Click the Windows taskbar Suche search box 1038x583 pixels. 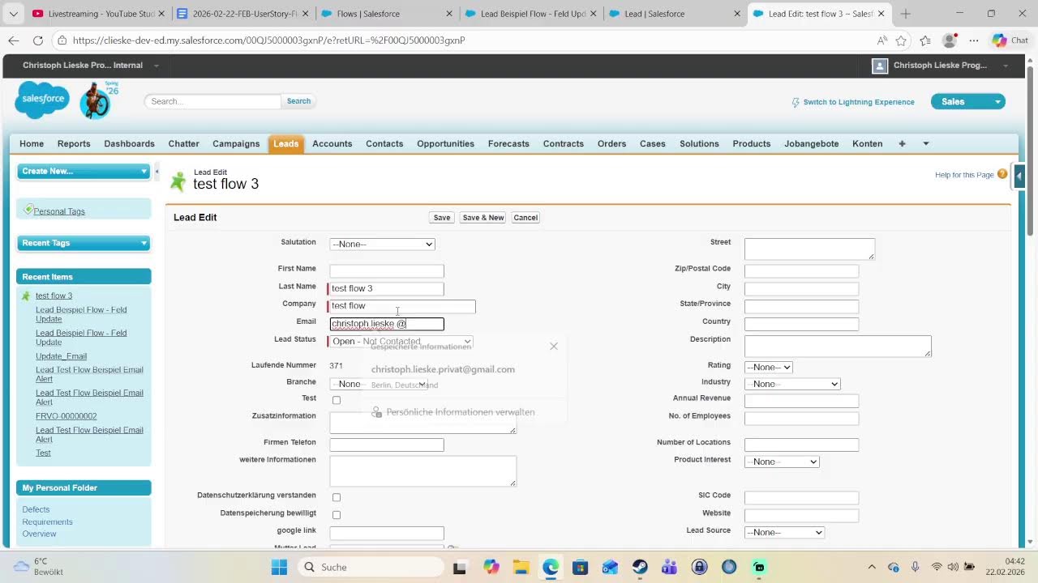370,567
